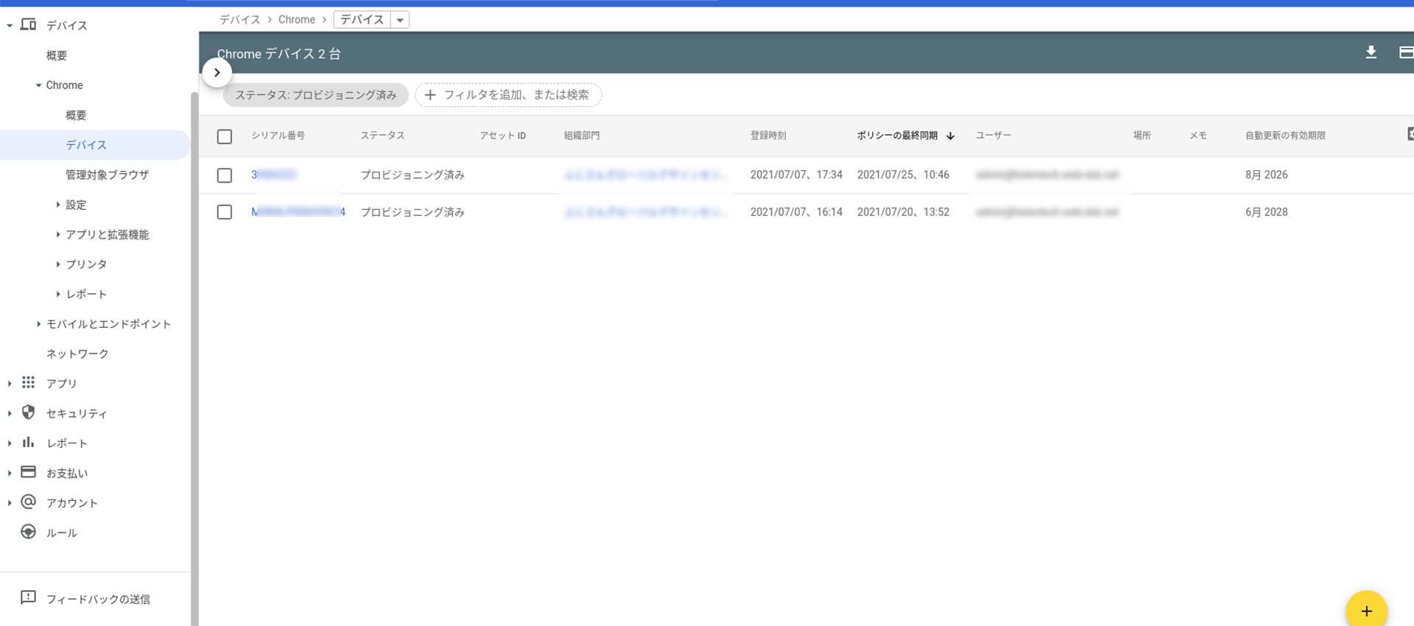Sort by 登録時刻 column header
Viewport: 1414px width, 626px height.
point(768,136)
